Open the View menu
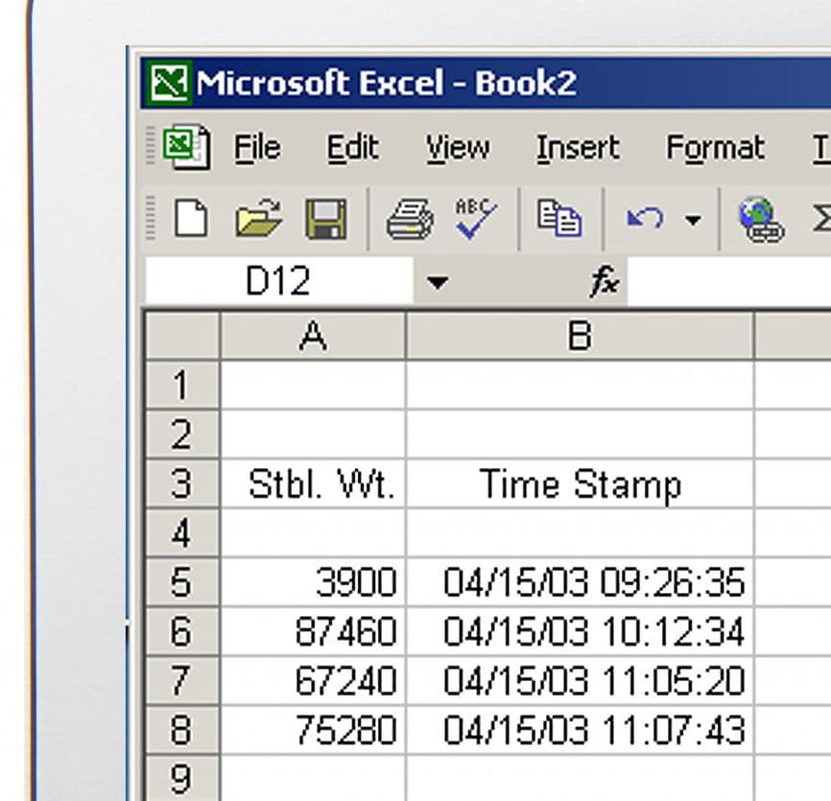 coord(457,149)
